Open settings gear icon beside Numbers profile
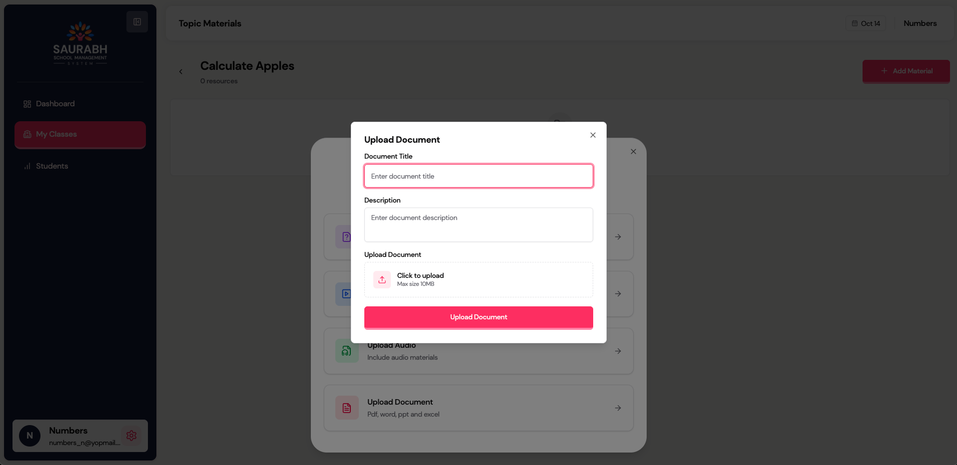 (131, 436)
